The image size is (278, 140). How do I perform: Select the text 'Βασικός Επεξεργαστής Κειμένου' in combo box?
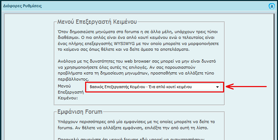click(117, 87)
